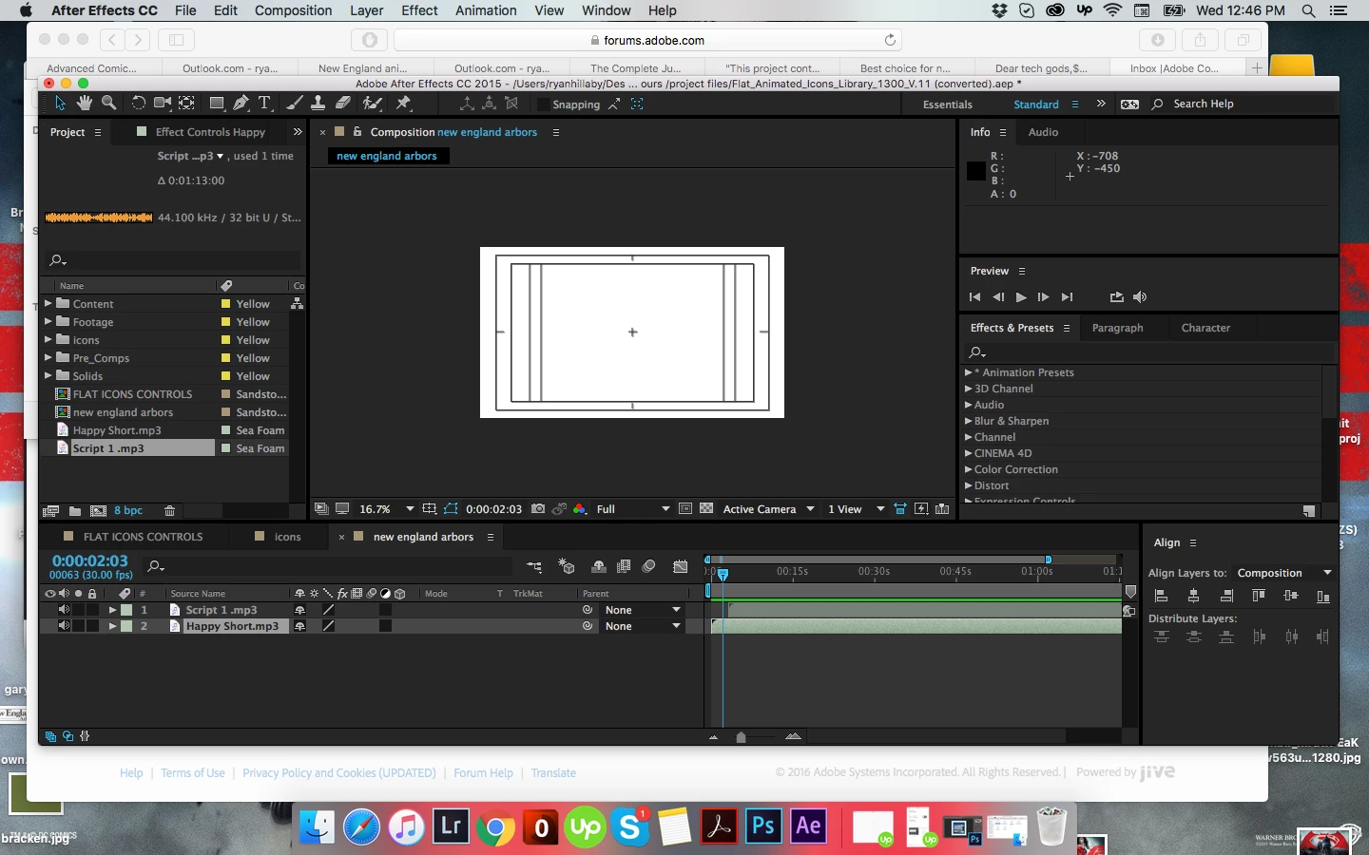Screen dimensions: 1369x855
Task: Expand the Blur & Sharpen effects category
Action: click(x=969, y=421)
